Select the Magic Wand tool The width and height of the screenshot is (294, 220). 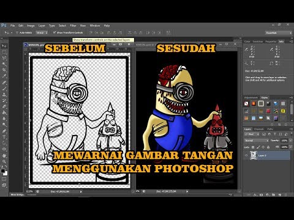click(4, 64)
